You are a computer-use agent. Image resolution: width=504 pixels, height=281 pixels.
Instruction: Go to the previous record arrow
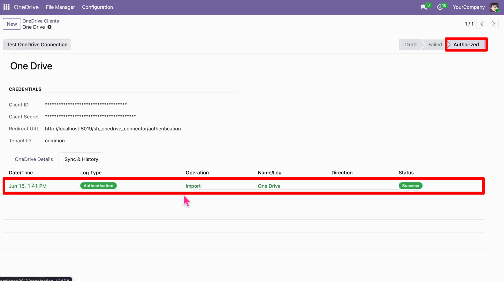tap(482, 24)
